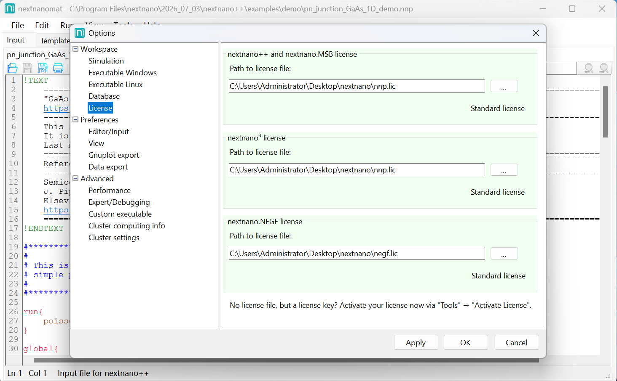Viewport: 617px width, 381px height.
Task: Open the Database options page
Action: (x=104, y=96)
